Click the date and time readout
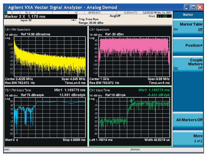The width and height of the screenshot is (207, 157). 157,13
